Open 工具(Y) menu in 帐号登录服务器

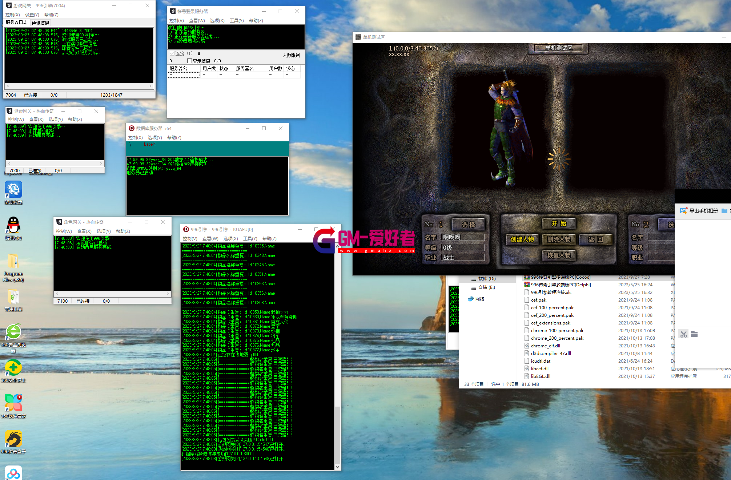coord(237,21)
